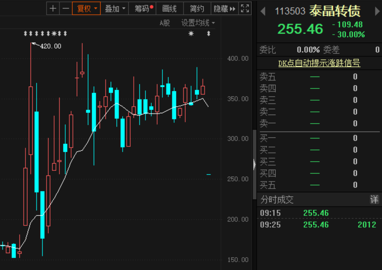Click the rightmost up-down arrow event marker
Screen dimensions: 382x270
[x=208, y=34]
